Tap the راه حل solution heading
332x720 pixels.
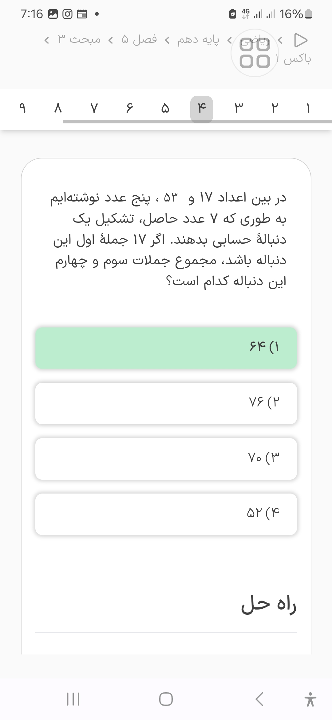click(x=268, y=605)
